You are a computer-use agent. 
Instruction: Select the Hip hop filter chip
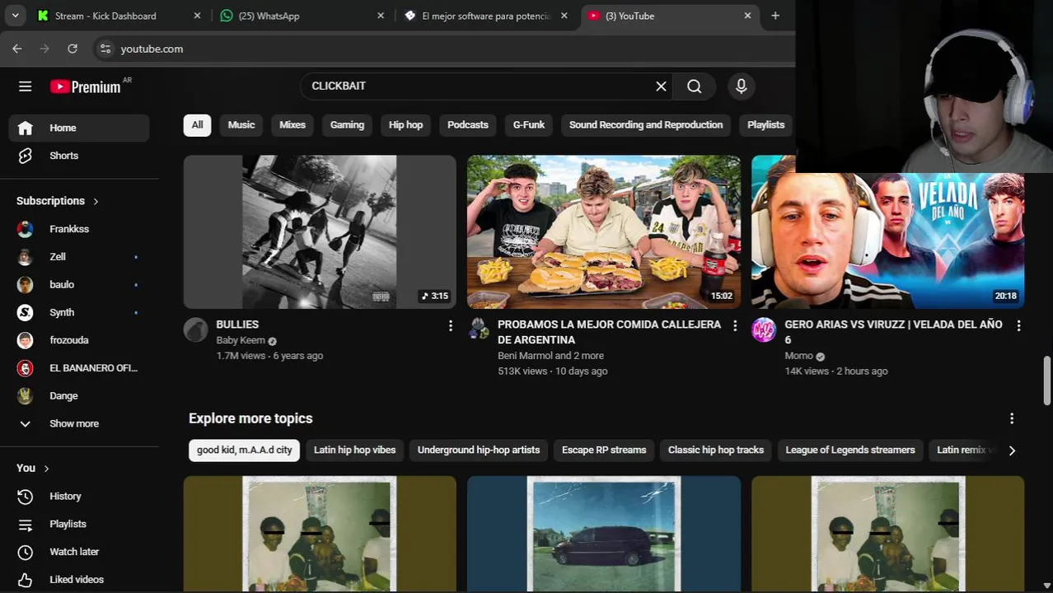coord(405,125)
